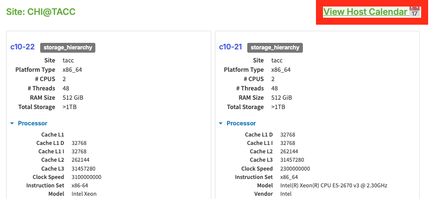Screen dimensions: 430x199
Task: Open the c10-22 host link
Action: click(x=22, y=47)
